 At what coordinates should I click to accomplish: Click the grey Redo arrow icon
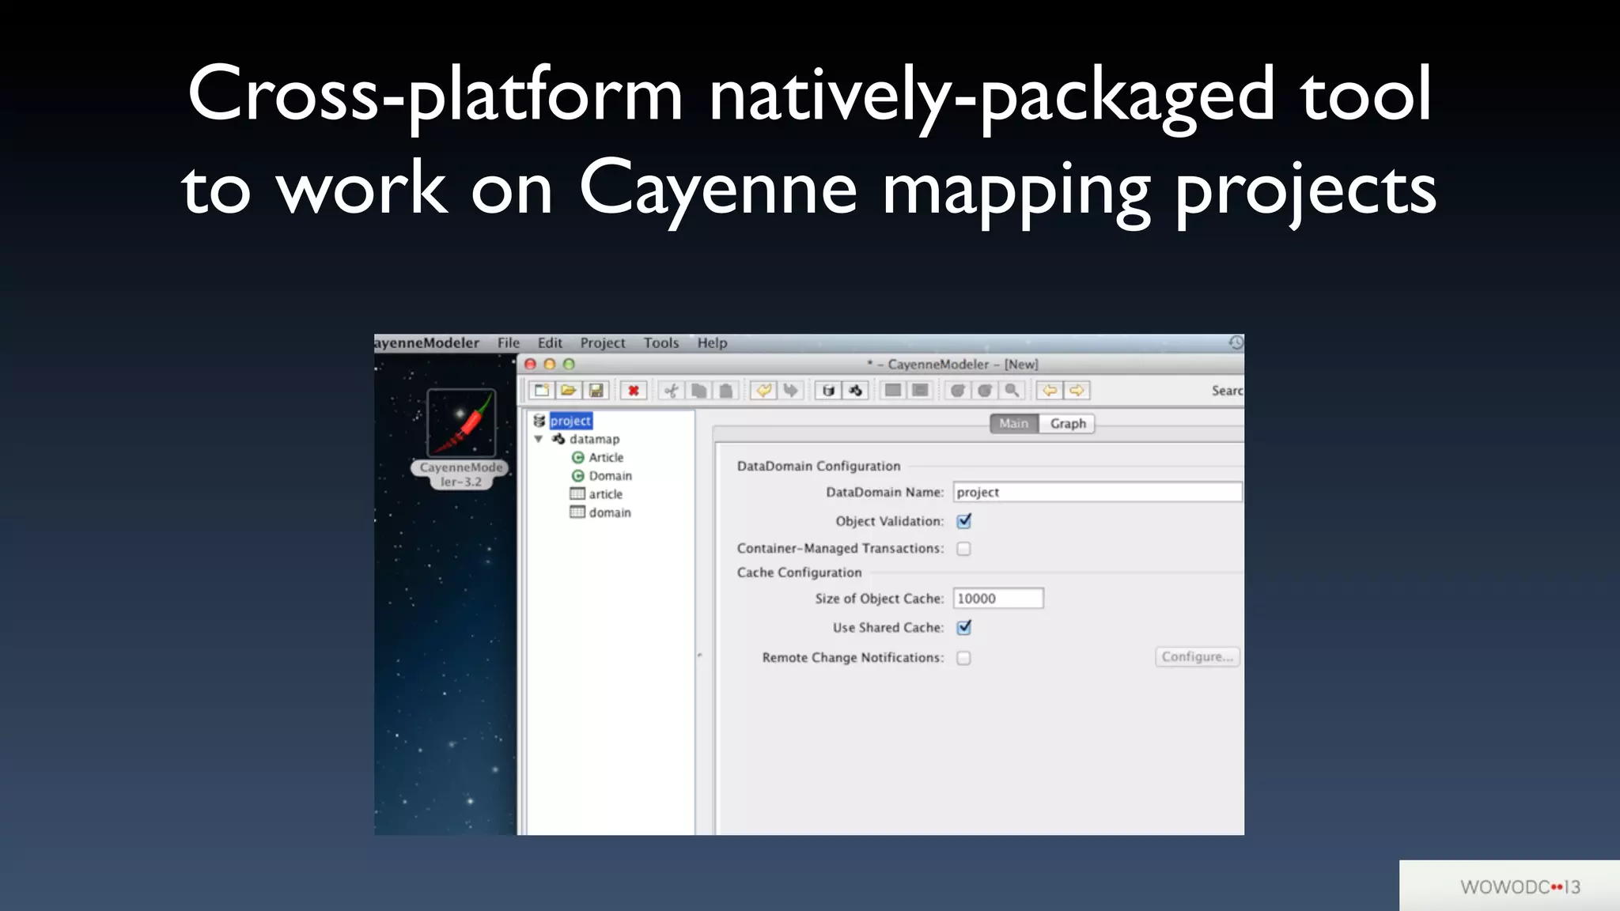790,390
